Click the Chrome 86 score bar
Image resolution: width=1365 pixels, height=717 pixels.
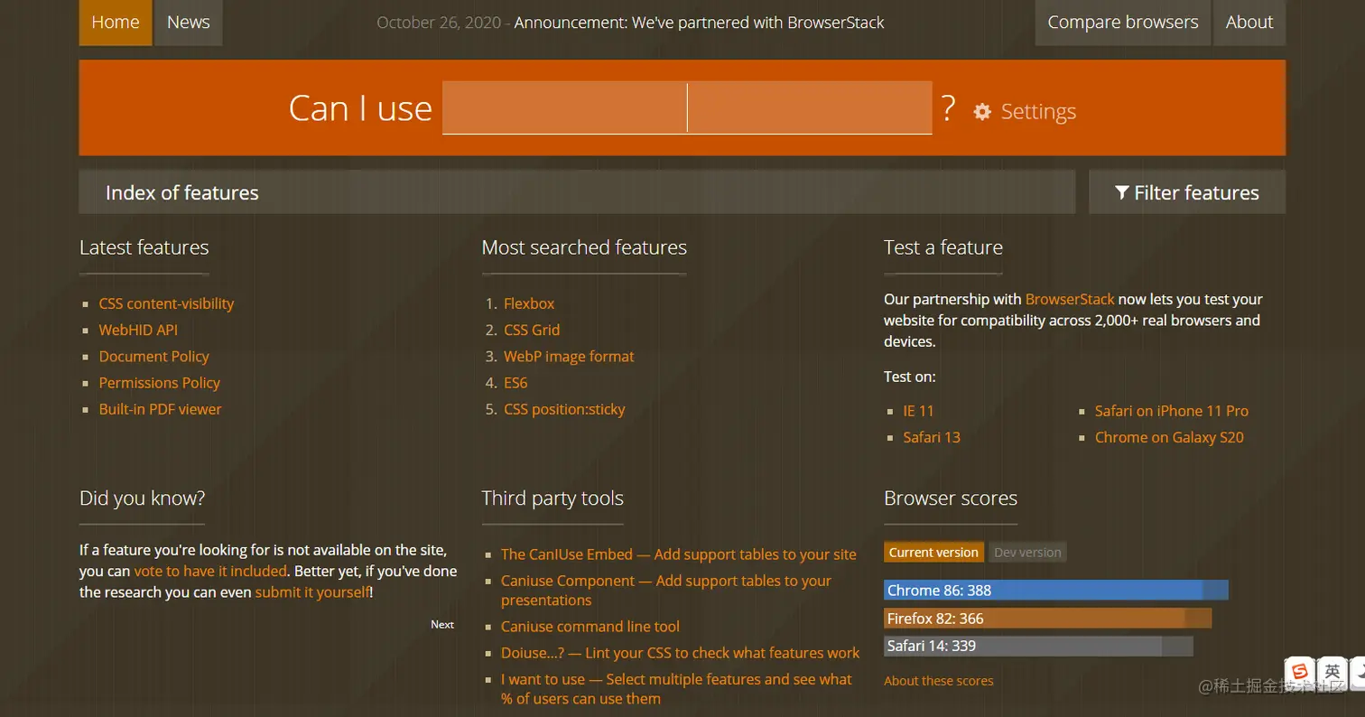tap(1055, 590)
